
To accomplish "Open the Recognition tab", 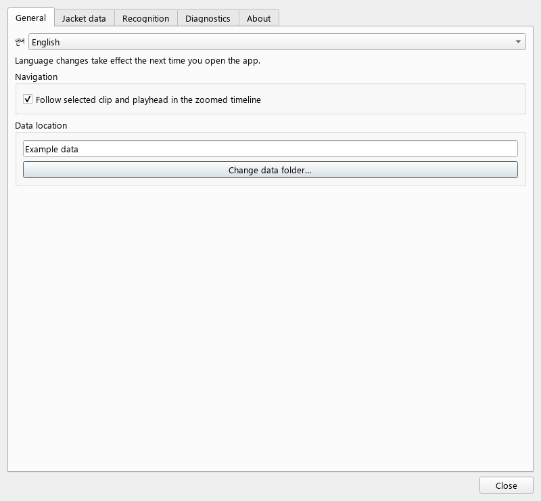I will 146,18.
